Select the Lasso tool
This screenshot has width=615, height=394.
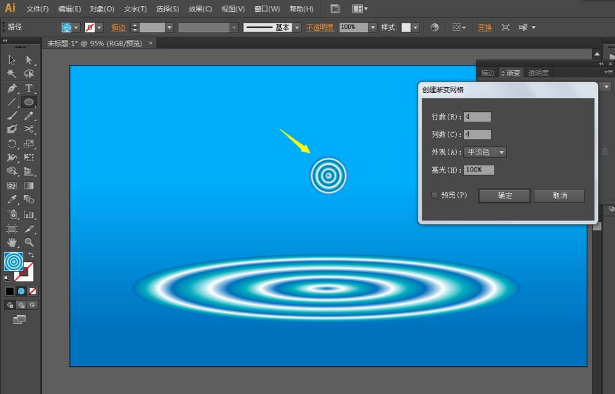point(29,74)
